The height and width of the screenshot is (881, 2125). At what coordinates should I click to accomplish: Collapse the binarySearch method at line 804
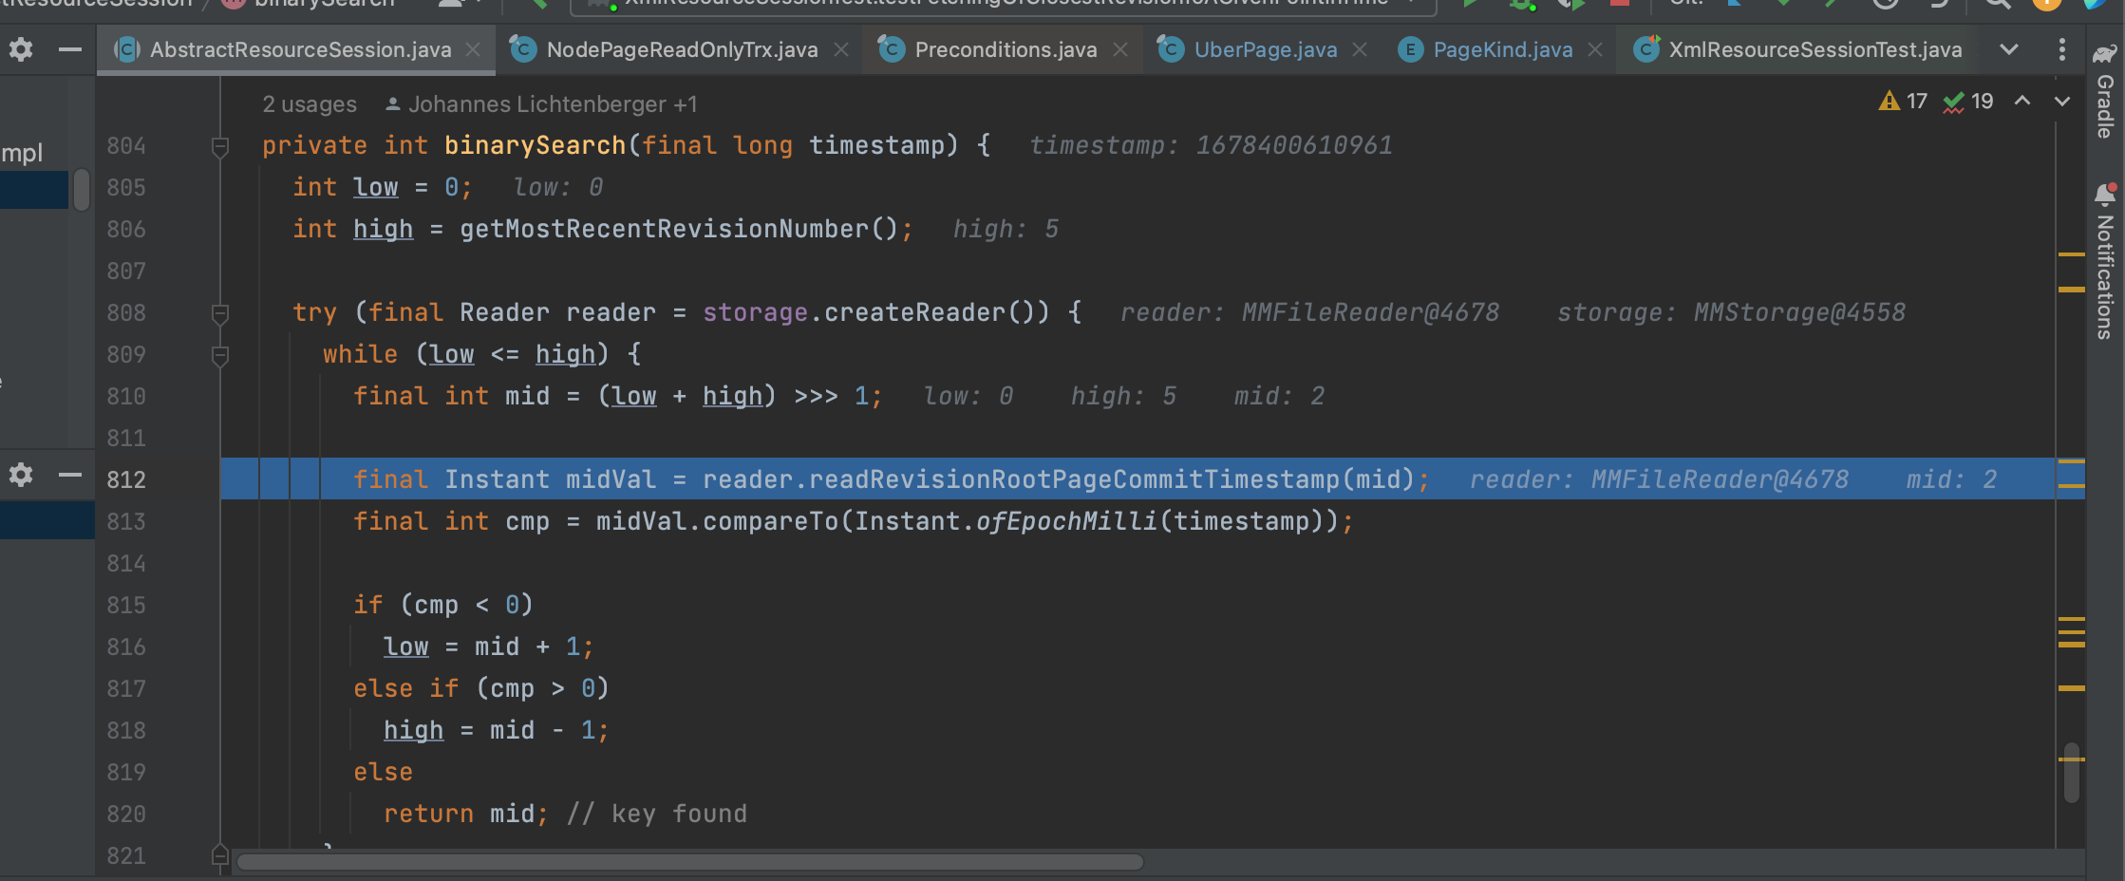pos(220,146)
